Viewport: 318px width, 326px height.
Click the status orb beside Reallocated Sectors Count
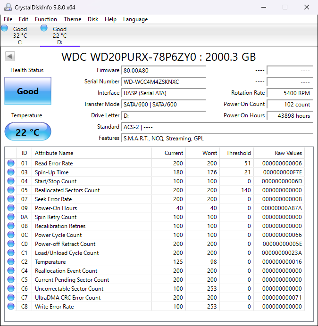click(11, 190)
